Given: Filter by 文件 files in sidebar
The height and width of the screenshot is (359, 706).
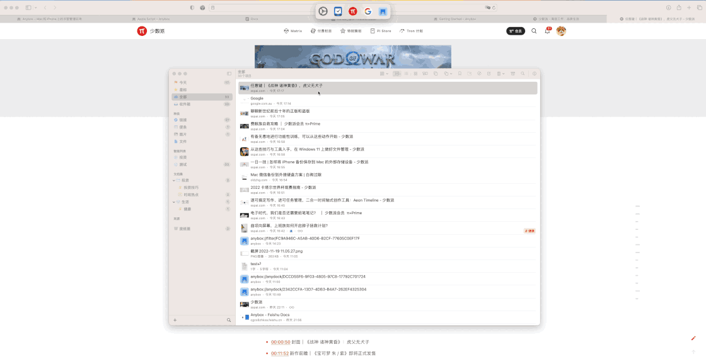Looking at the screenshot, I should tap(202, 142).
